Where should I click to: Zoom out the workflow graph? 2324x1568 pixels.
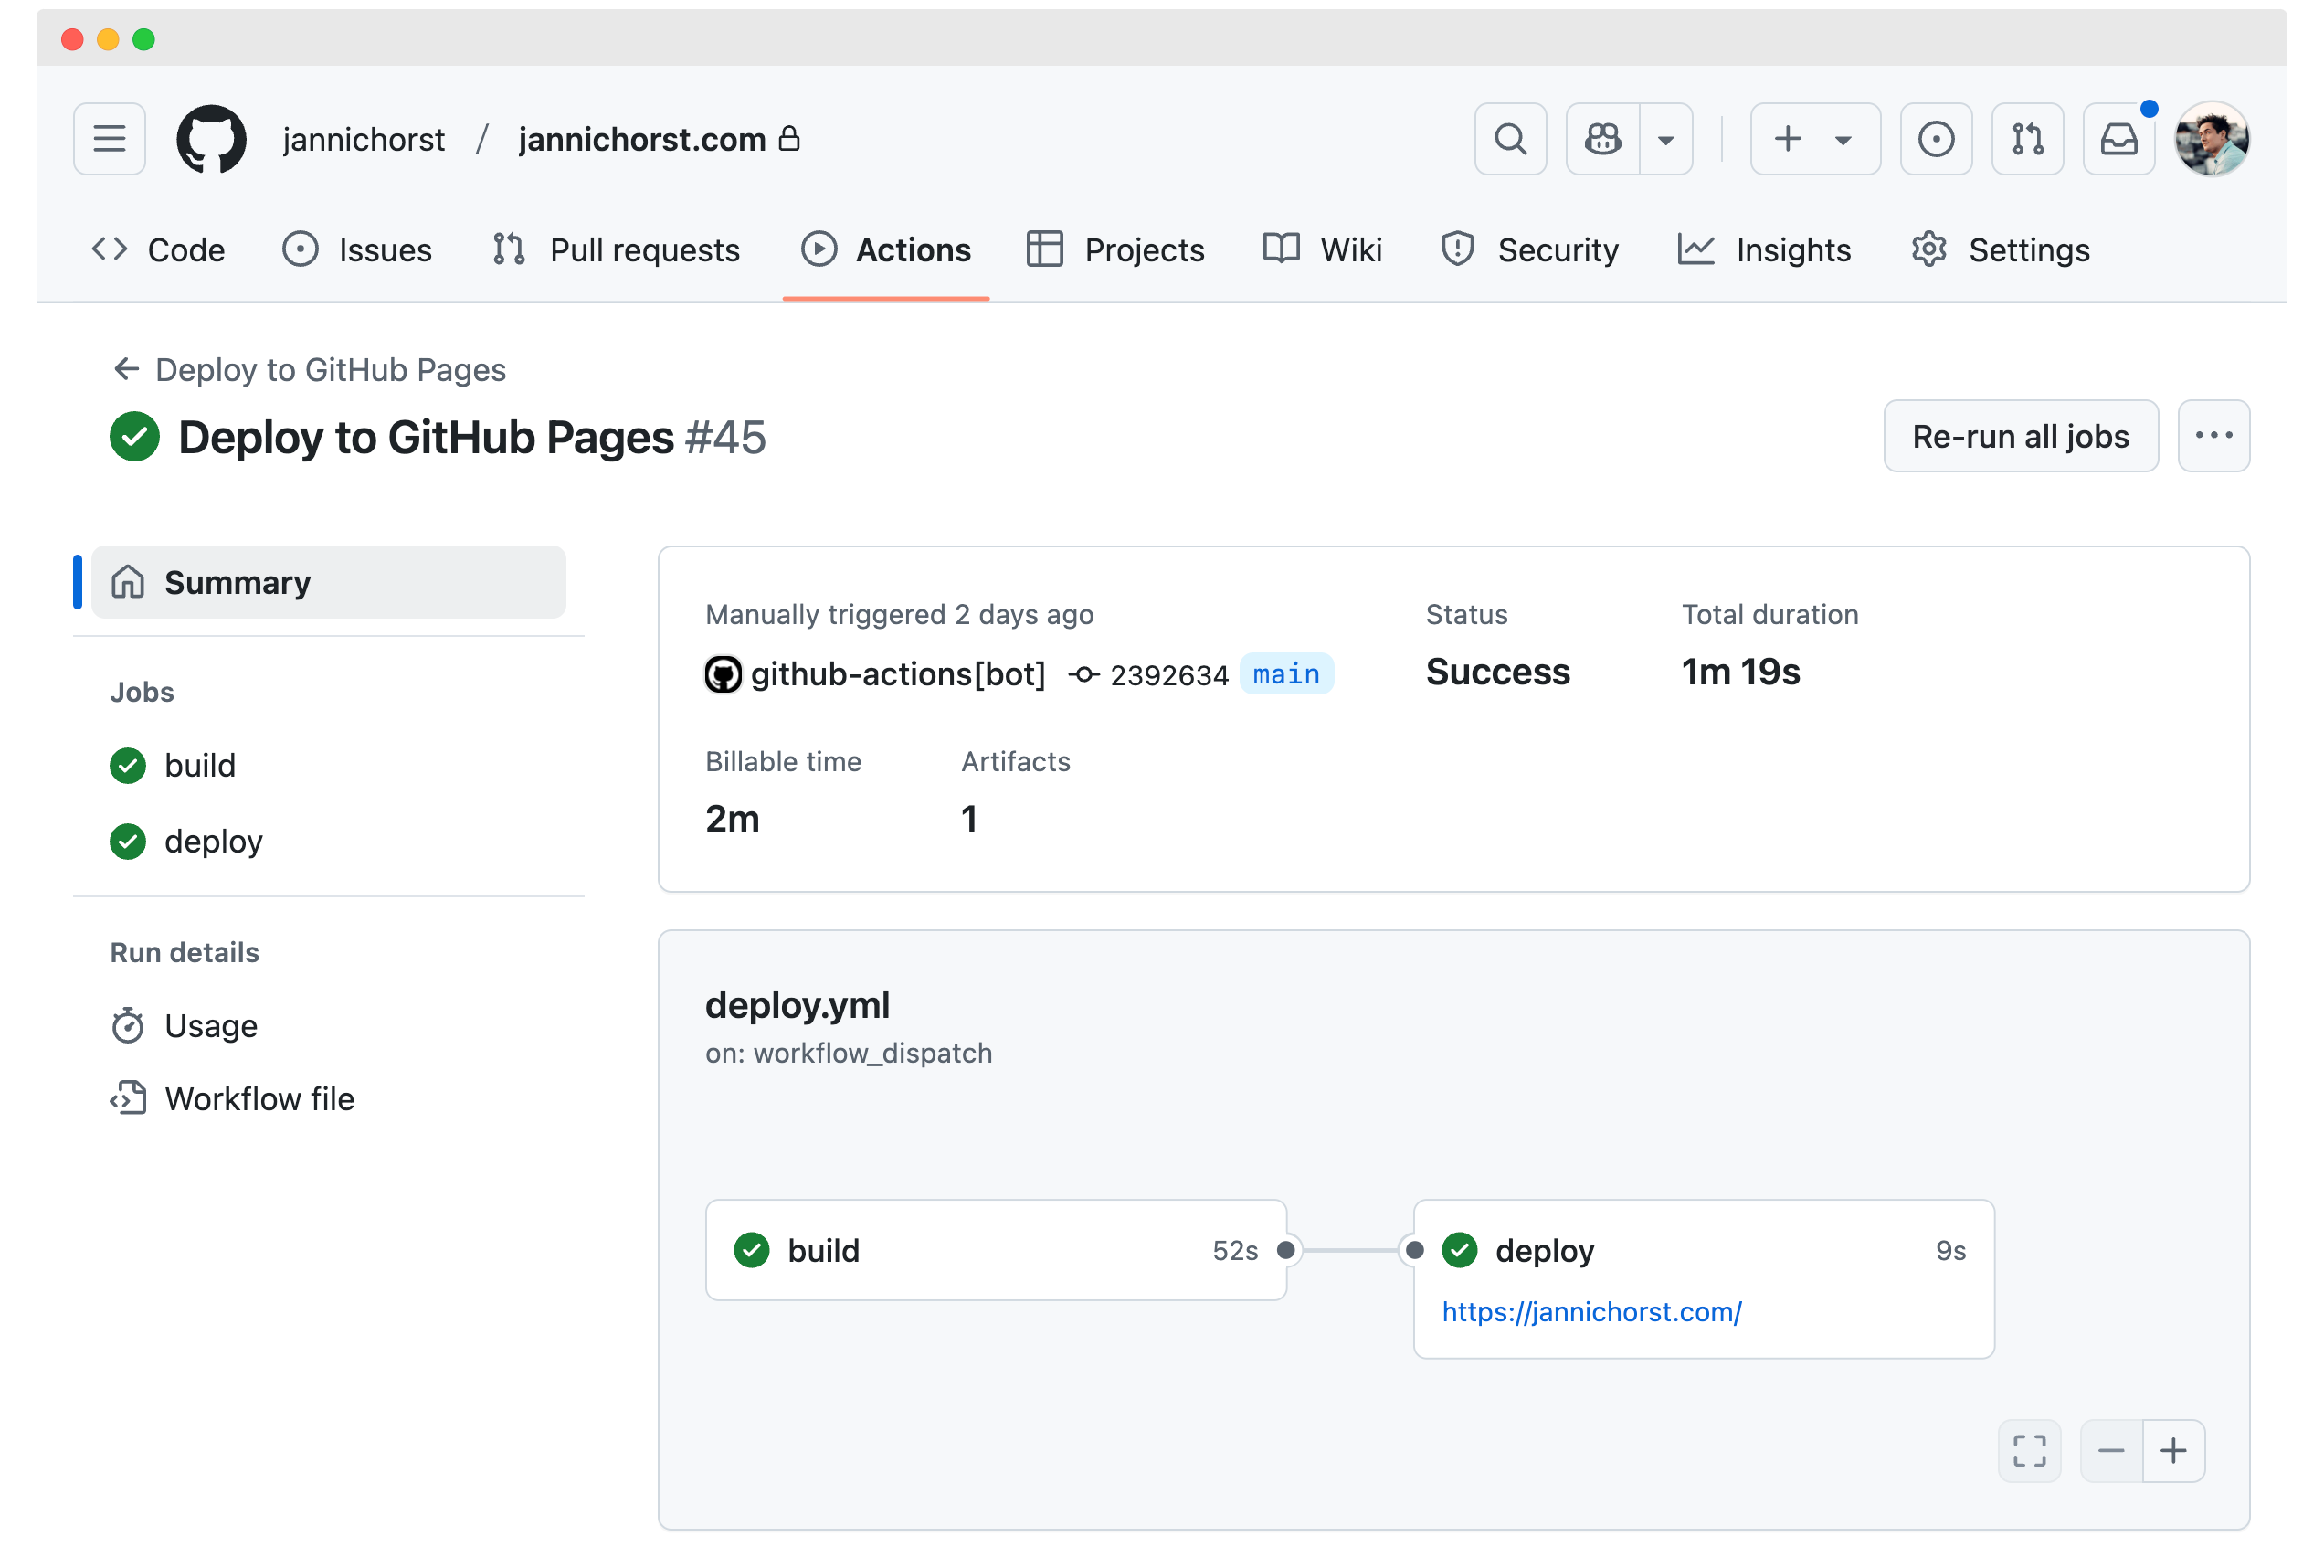(2111, 1450)
